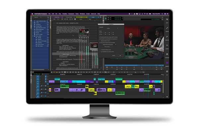Click the yellow extract/splice segment arrow
Viewport: 199px width, 126px height.
(x=57, y=72)
